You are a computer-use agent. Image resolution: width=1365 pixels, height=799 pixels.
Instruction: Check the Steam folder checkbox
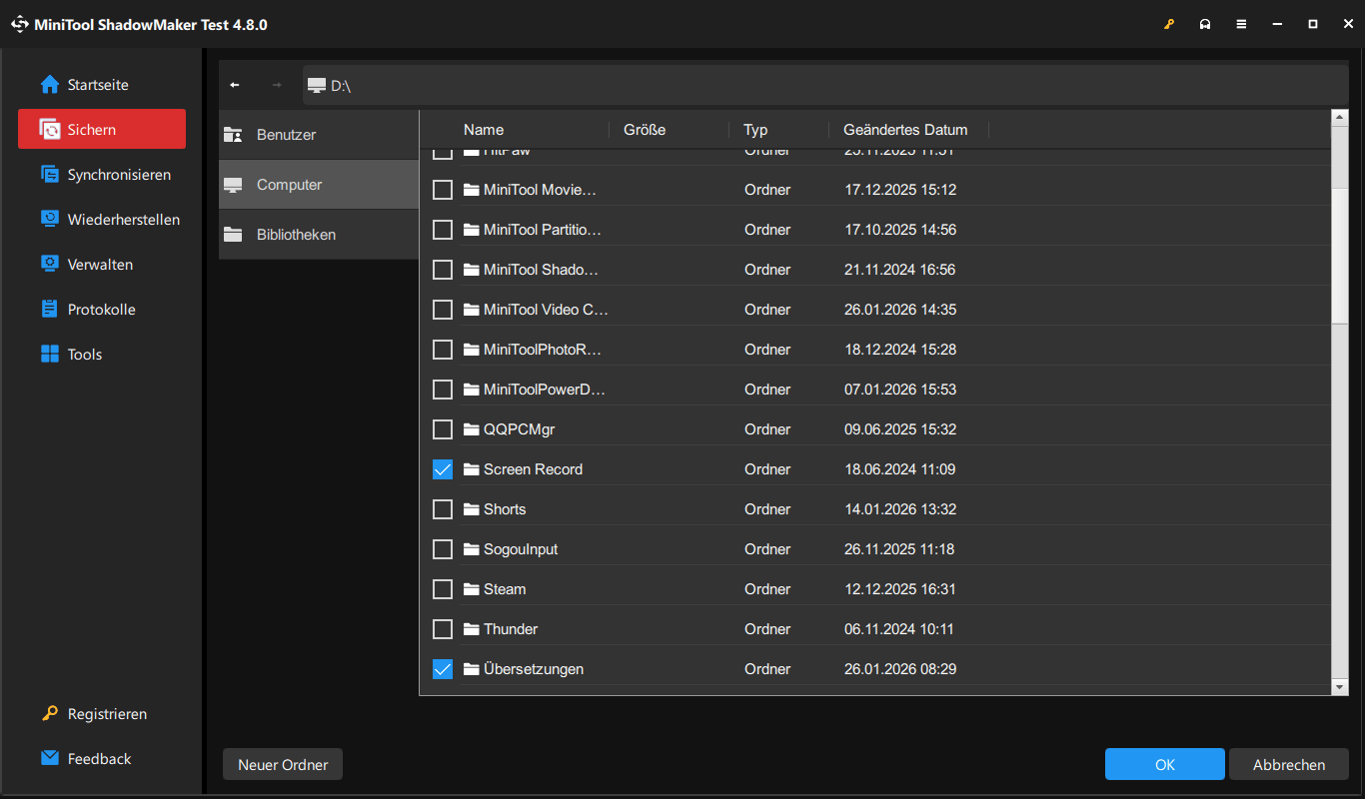[443, 588]
